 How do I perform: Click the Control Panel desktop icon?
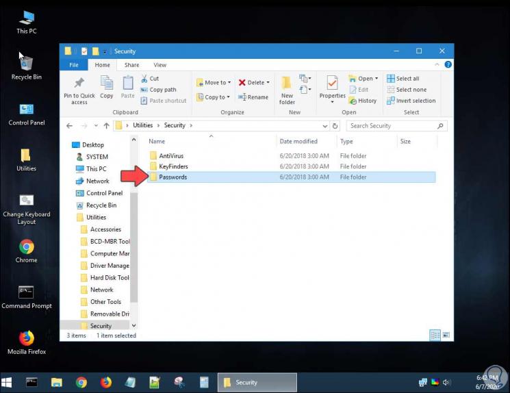pyautogui.click(x=26, y=115)
